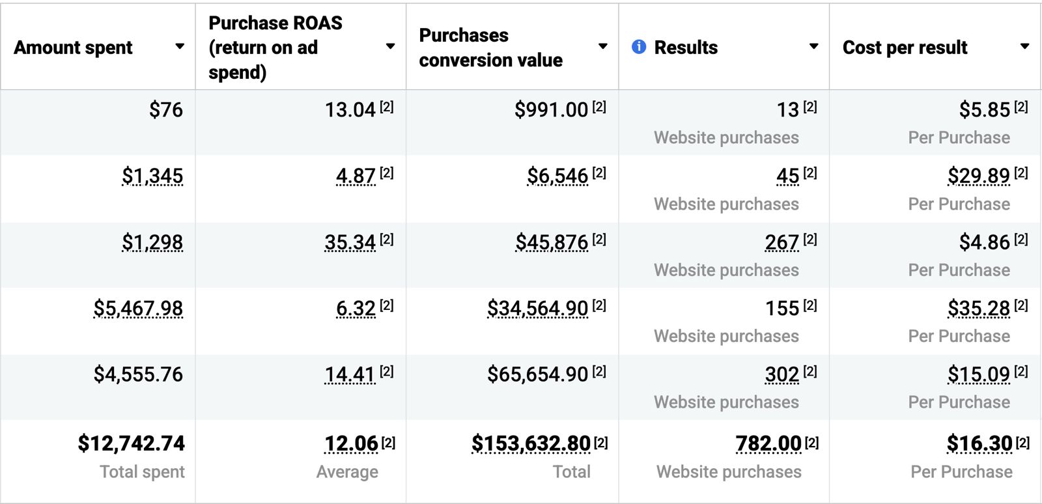Expand the Purchase ROAS column menu
Viewport: 1042px width, 504px height.
[x=390, y=47]
